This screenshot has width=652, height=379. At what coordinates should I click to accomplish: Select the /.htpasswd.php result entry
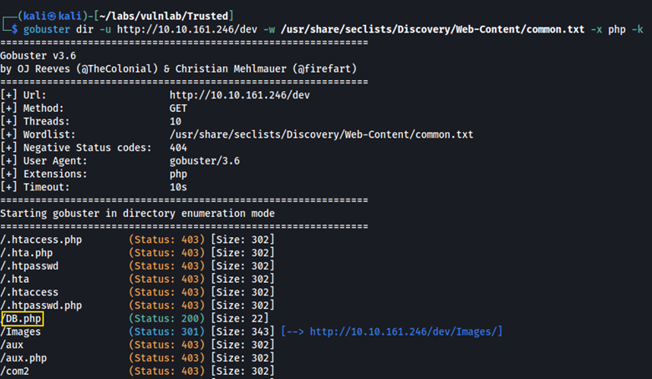pyautogui.click(x=41, y=306)
